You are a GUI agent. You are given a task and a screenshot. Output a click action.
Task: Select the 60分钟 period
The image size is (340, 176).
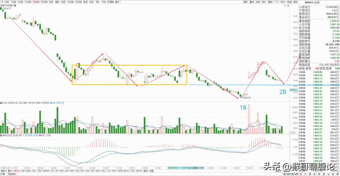[44, 2]
